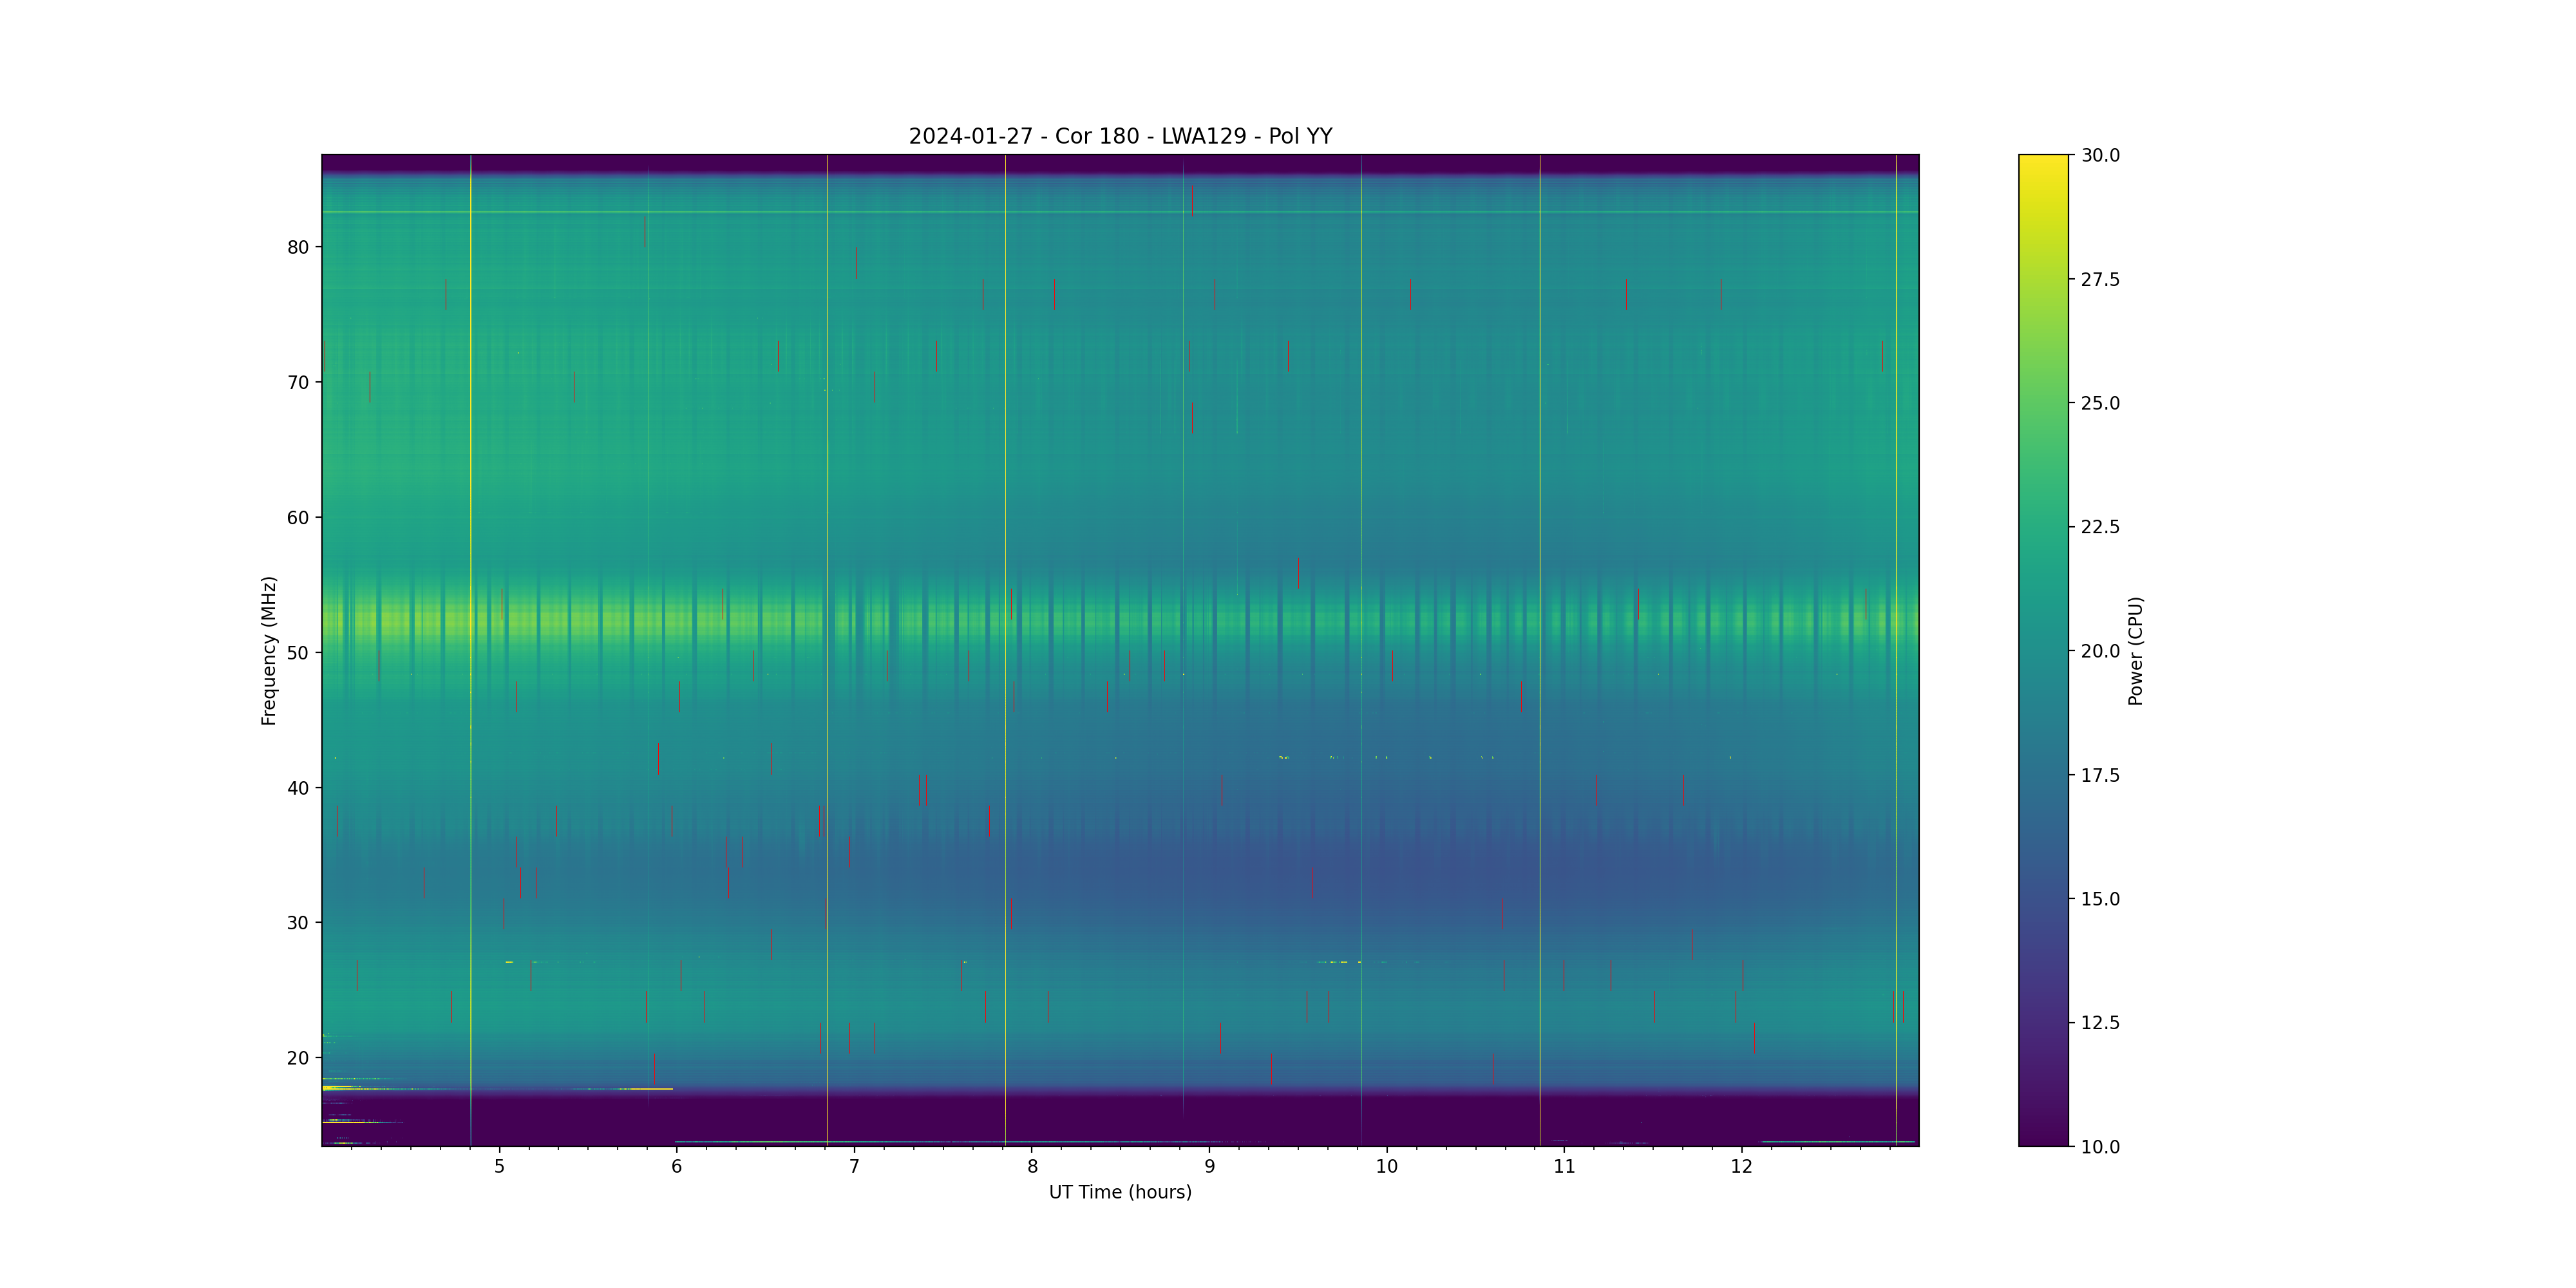
Task: Click the 25.0 colorbar tick label
Action: pyautogui.click(x=2100, y=403)
